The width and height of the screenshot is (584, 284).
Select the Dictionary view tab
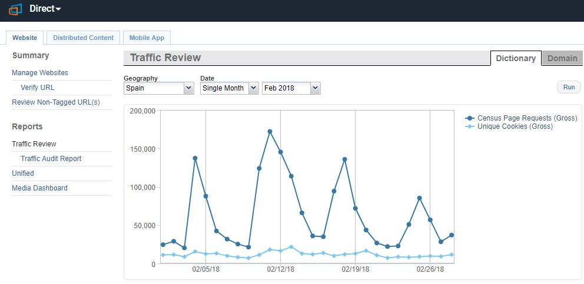516,58
